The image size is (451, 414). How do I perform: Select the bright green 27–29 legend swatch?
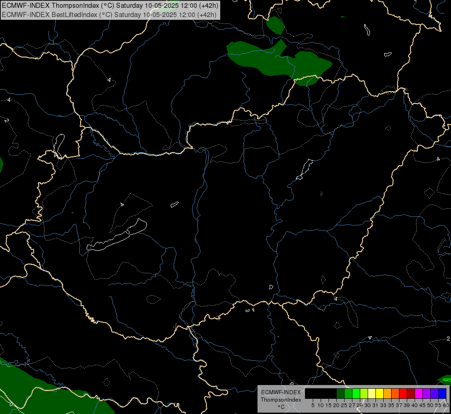356,393
